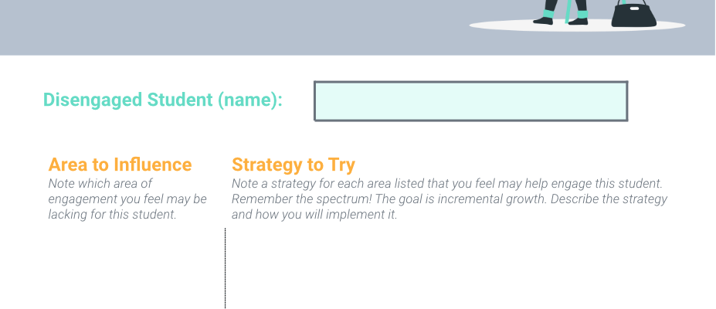Click the "Strategy to Try" heading
The image size is (716, 309).
pos(294,165)
